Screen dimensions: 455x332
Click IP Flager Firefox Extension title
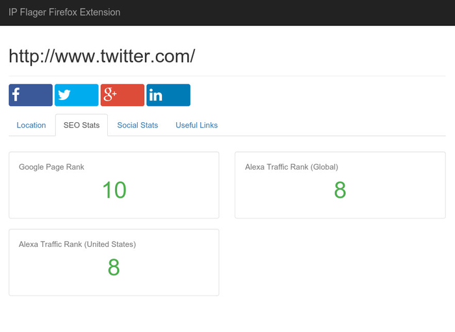[64, 12]
